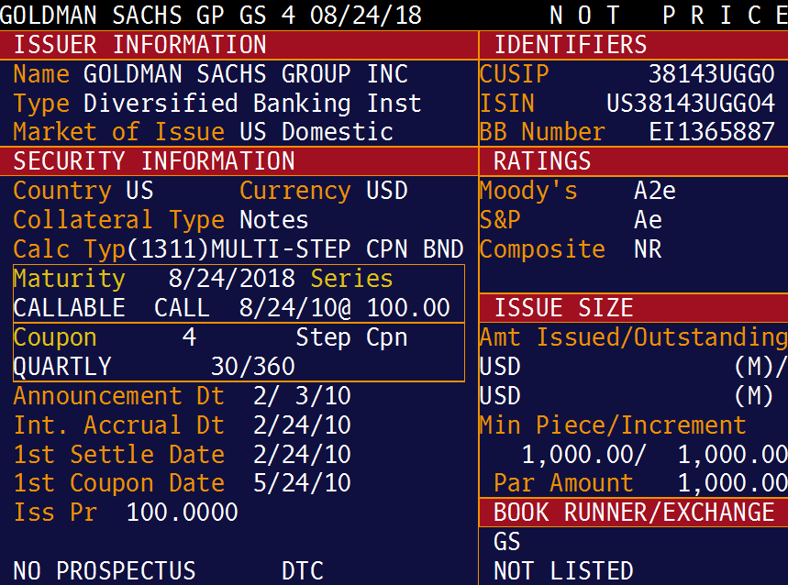
Task: Select the 1st Coupon Date 5/24/10
Action: click(x=302, y=483)
